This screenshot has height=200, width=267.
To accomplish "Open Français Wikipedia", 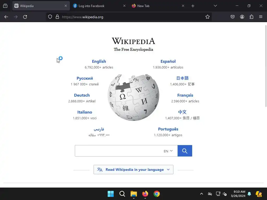I will (185, 95).
